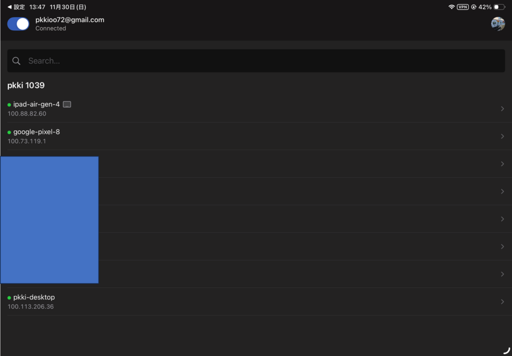Click green online dot of google-pixel-8
Viewport: 512px width, 356px height.
9,132
